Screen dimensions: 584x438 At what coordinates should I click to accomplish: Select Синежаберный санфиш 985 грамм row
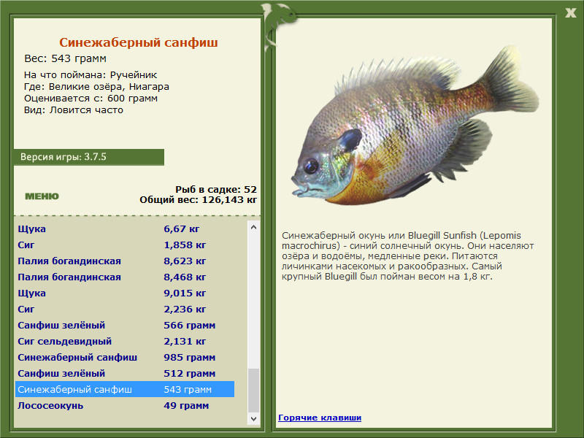[125, 357]
